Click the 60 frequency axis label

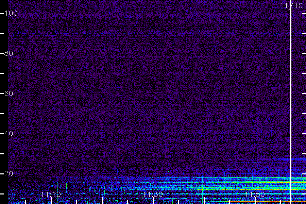8,93
